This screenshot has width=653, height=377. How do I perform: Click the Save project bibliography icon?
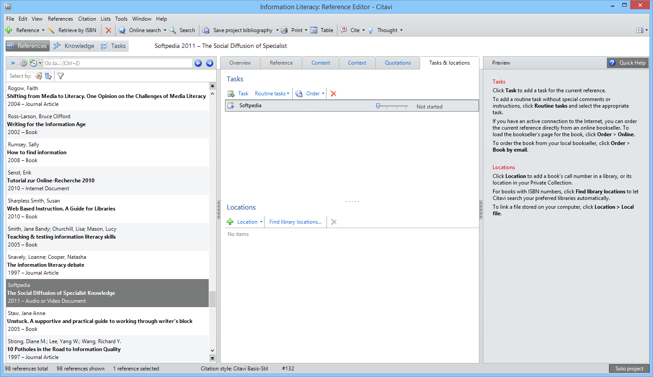click(206, 30)
